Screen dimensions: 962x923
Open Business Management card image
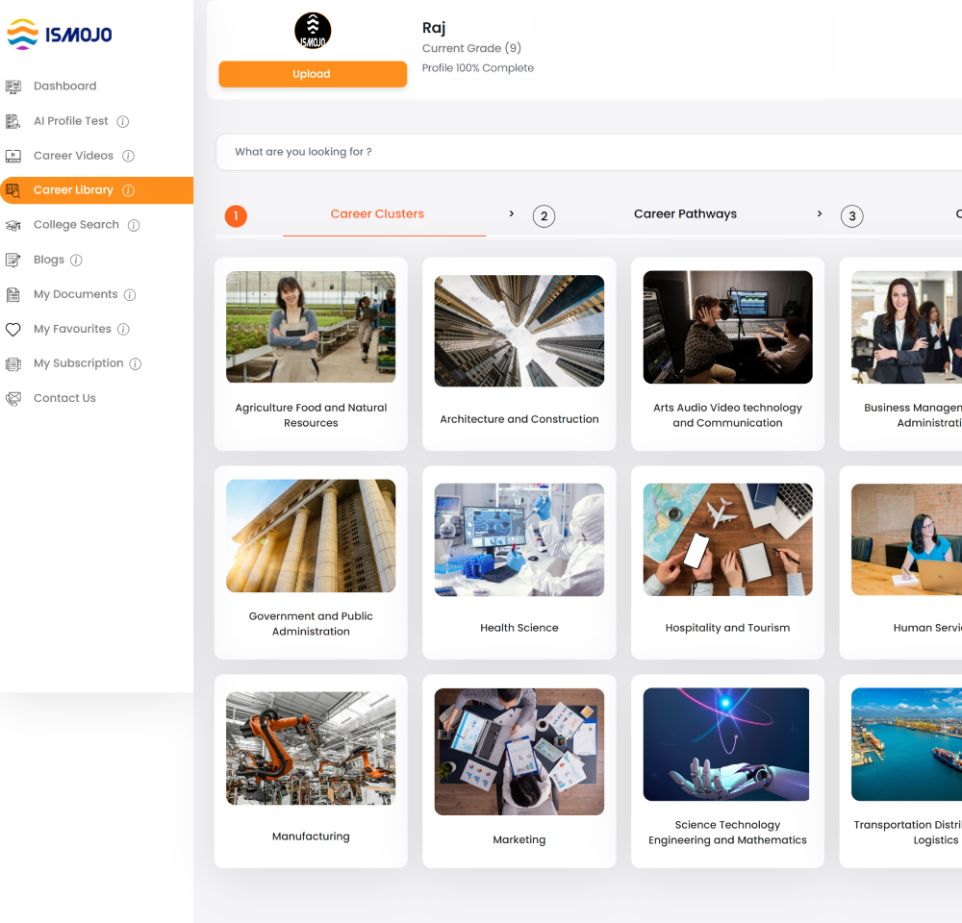(x=907, y=327)
